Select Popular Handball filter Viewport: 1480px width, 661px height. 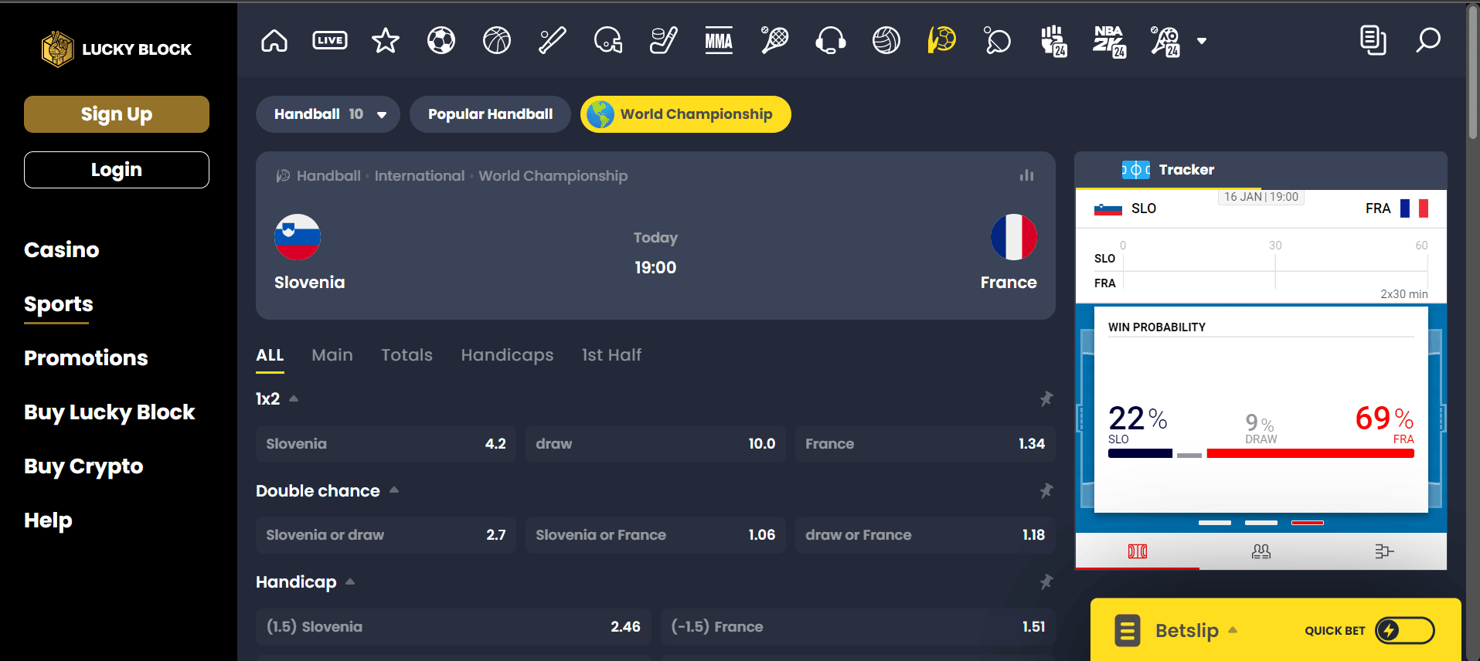coord(490,114)
